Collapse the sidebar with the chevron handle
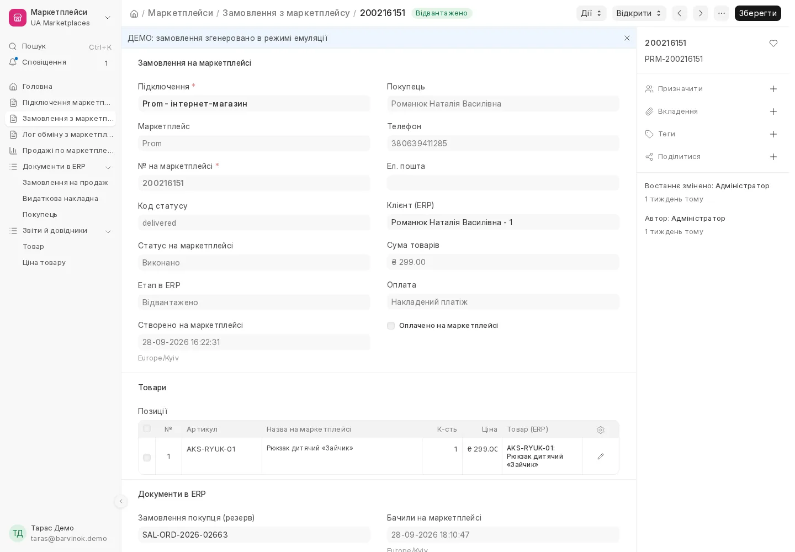This screenshot has height=552, width=795. [x=121, y=501]
